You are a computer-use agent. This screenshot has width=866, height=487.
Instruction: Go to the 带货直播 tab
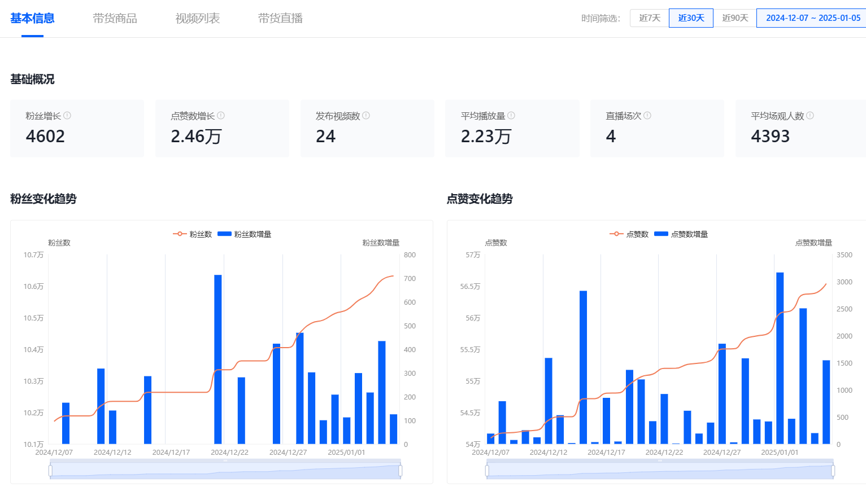click(280, 19)
